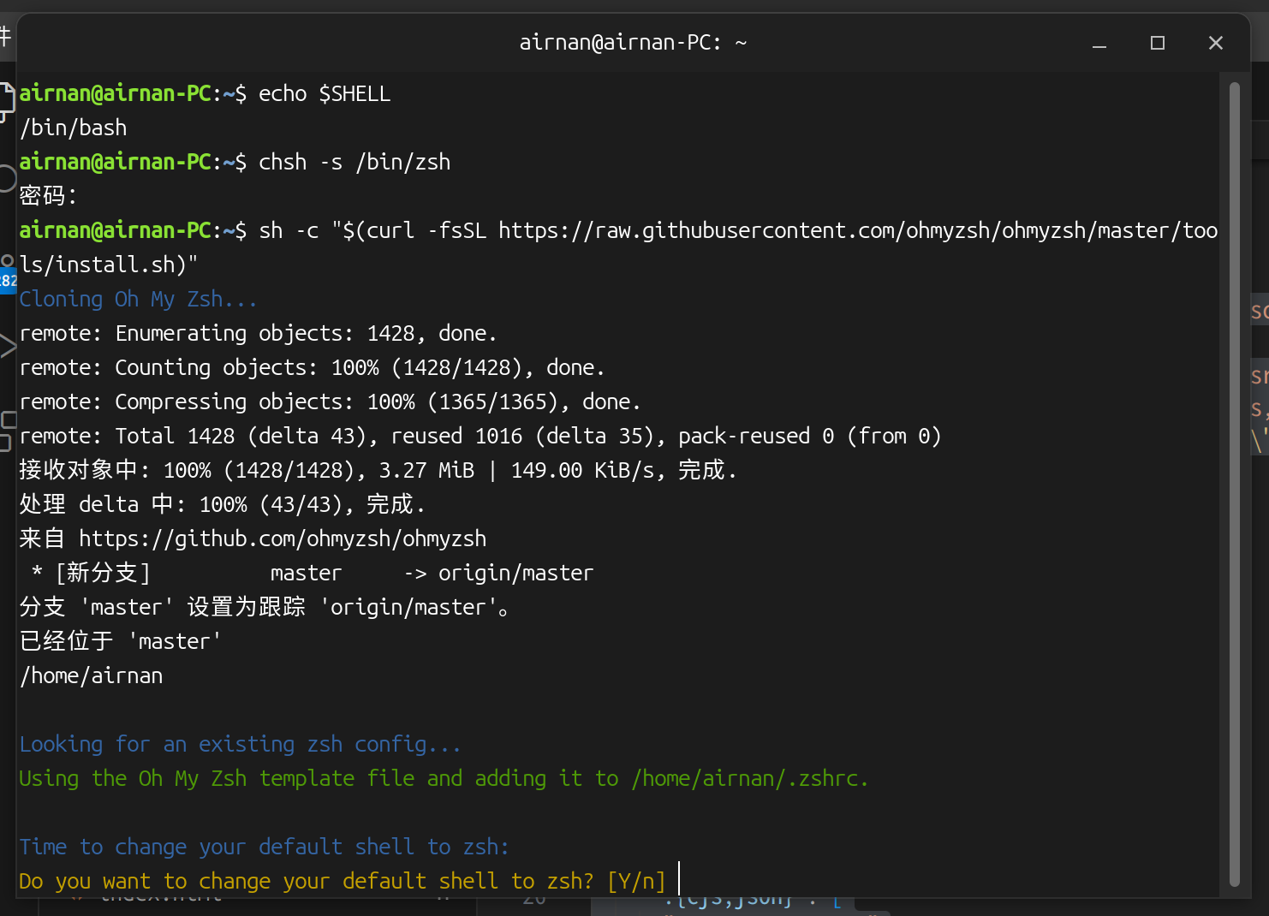Click the partially hidden File menu at top-left

(5, 36)
